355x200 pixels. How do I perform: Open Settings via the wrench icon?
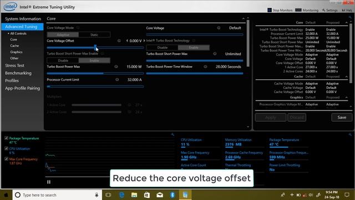point(324,10)
